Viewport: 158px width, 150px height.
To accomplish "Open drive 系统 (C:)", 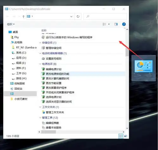I will [19, 53].
